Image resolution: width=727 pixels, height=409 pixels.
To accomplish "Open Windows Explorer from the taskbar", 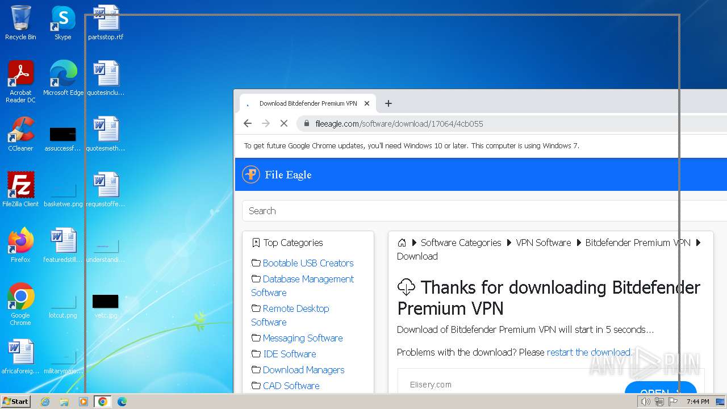I will coord(64,402).
